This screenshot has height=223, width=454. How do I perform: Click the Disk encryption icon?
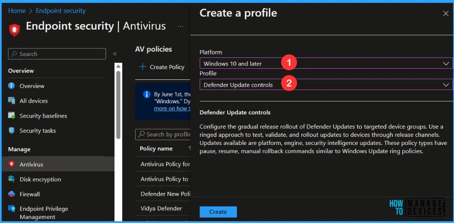(12, 179)
